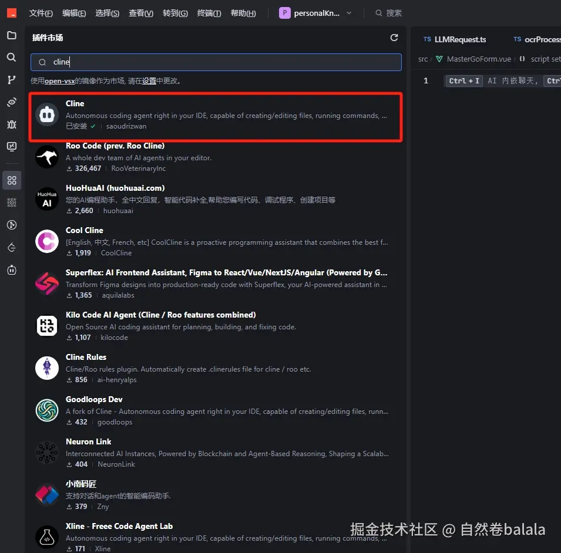
Task: Open the Explorer view in the activity bar
Action: pos(12,35)
